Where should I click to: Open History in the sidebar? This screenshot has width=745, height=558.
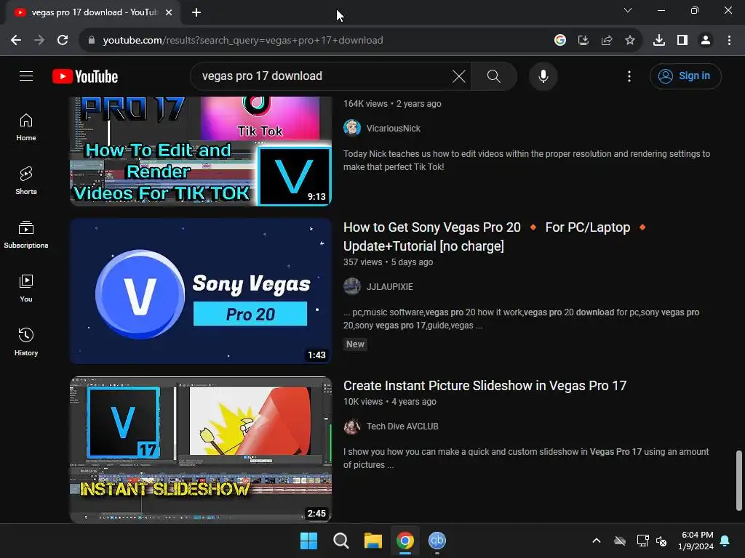(x=26, y=341)
